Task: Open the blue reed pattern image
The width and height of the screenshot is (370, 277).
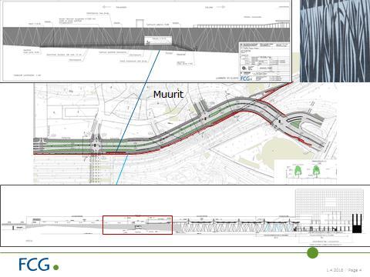Action: click(x=335, y=41)
